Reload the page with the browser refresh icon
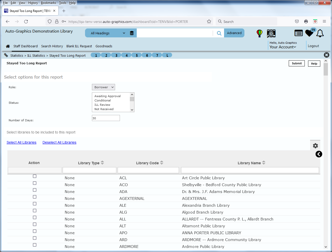The height and width of the screenshot is (252, 332). 26,22
